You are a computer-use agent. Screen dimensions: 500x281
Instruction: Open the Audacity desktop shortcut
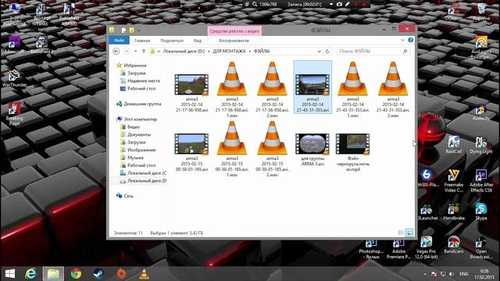481,112
